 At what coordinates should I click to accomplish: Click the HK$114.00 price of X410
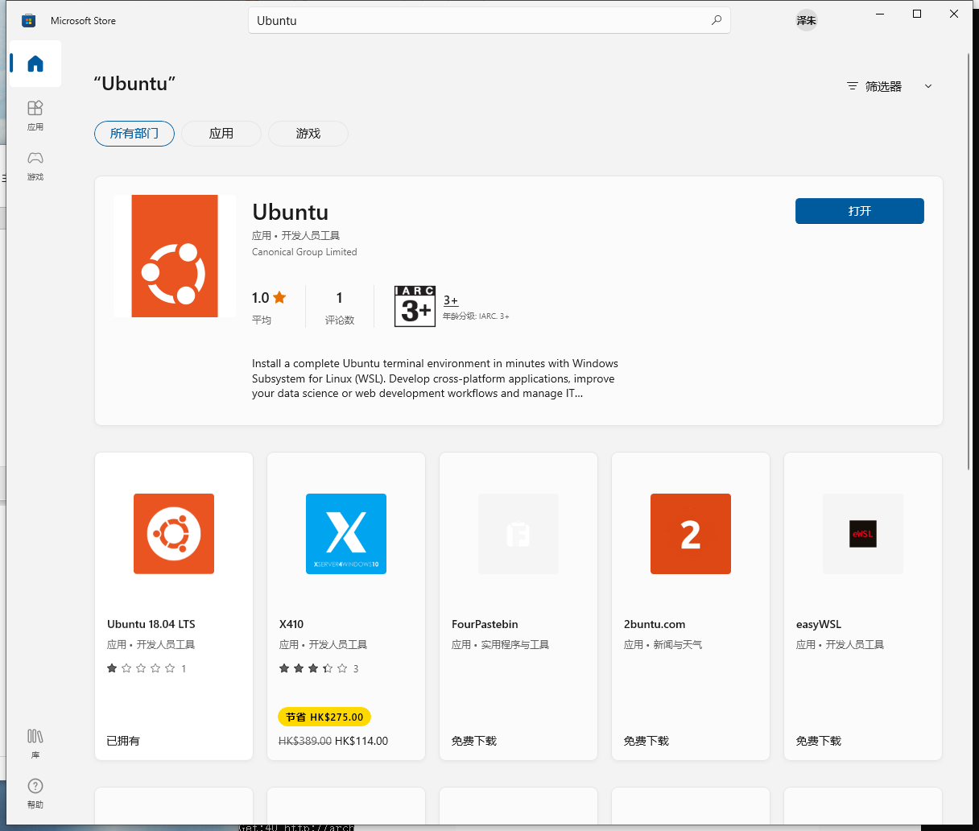coord(361,741)
